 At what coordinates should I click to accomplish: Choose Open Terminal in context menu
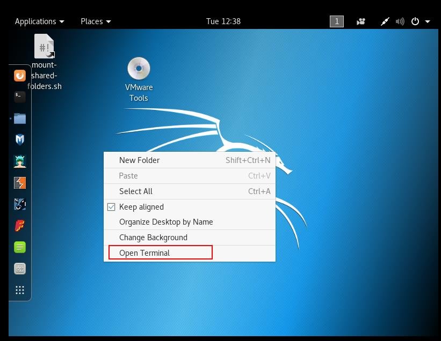[x=190, y=253]
